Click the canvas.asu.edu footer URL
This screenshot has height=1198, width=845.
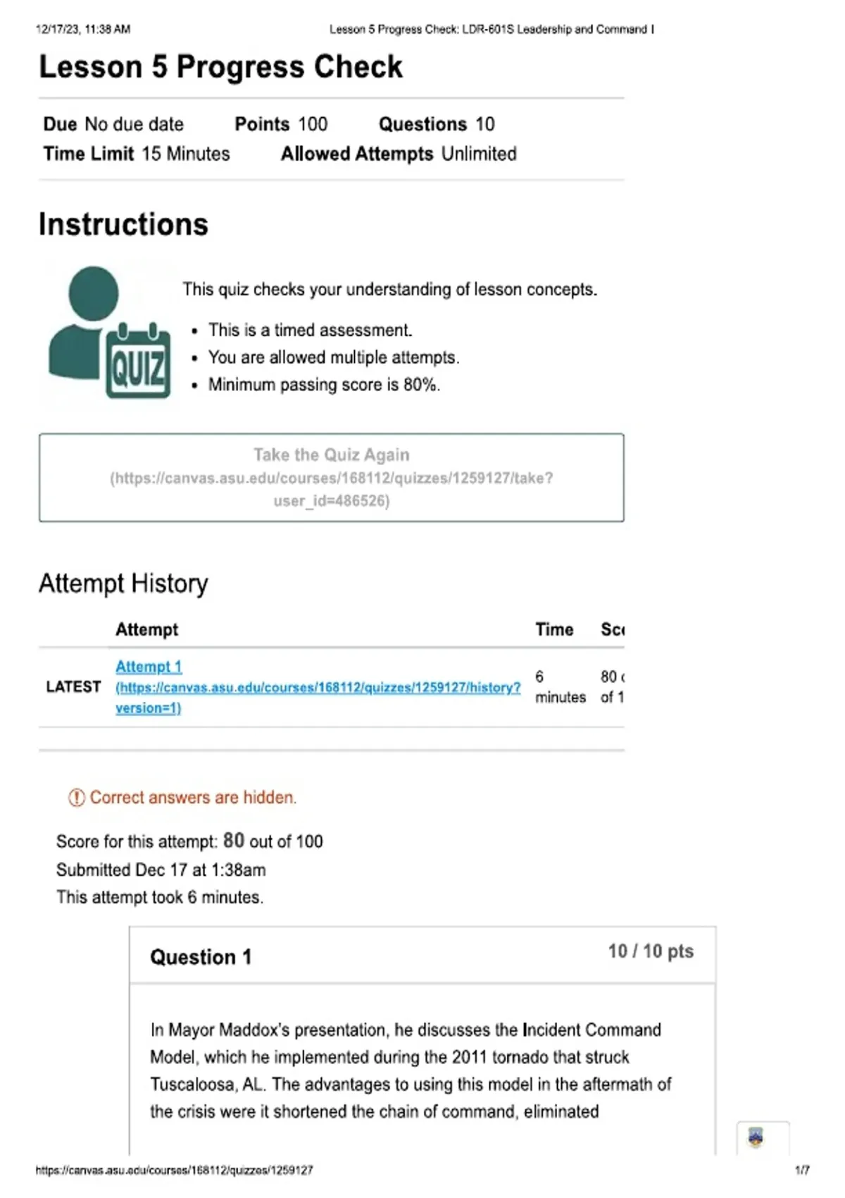click(x=175, y=1171)
